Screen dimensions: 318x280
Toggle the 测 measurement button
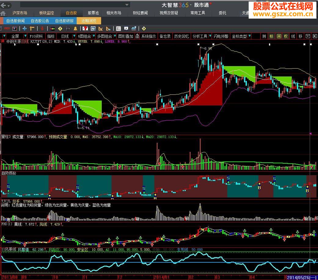coord(264,36)
